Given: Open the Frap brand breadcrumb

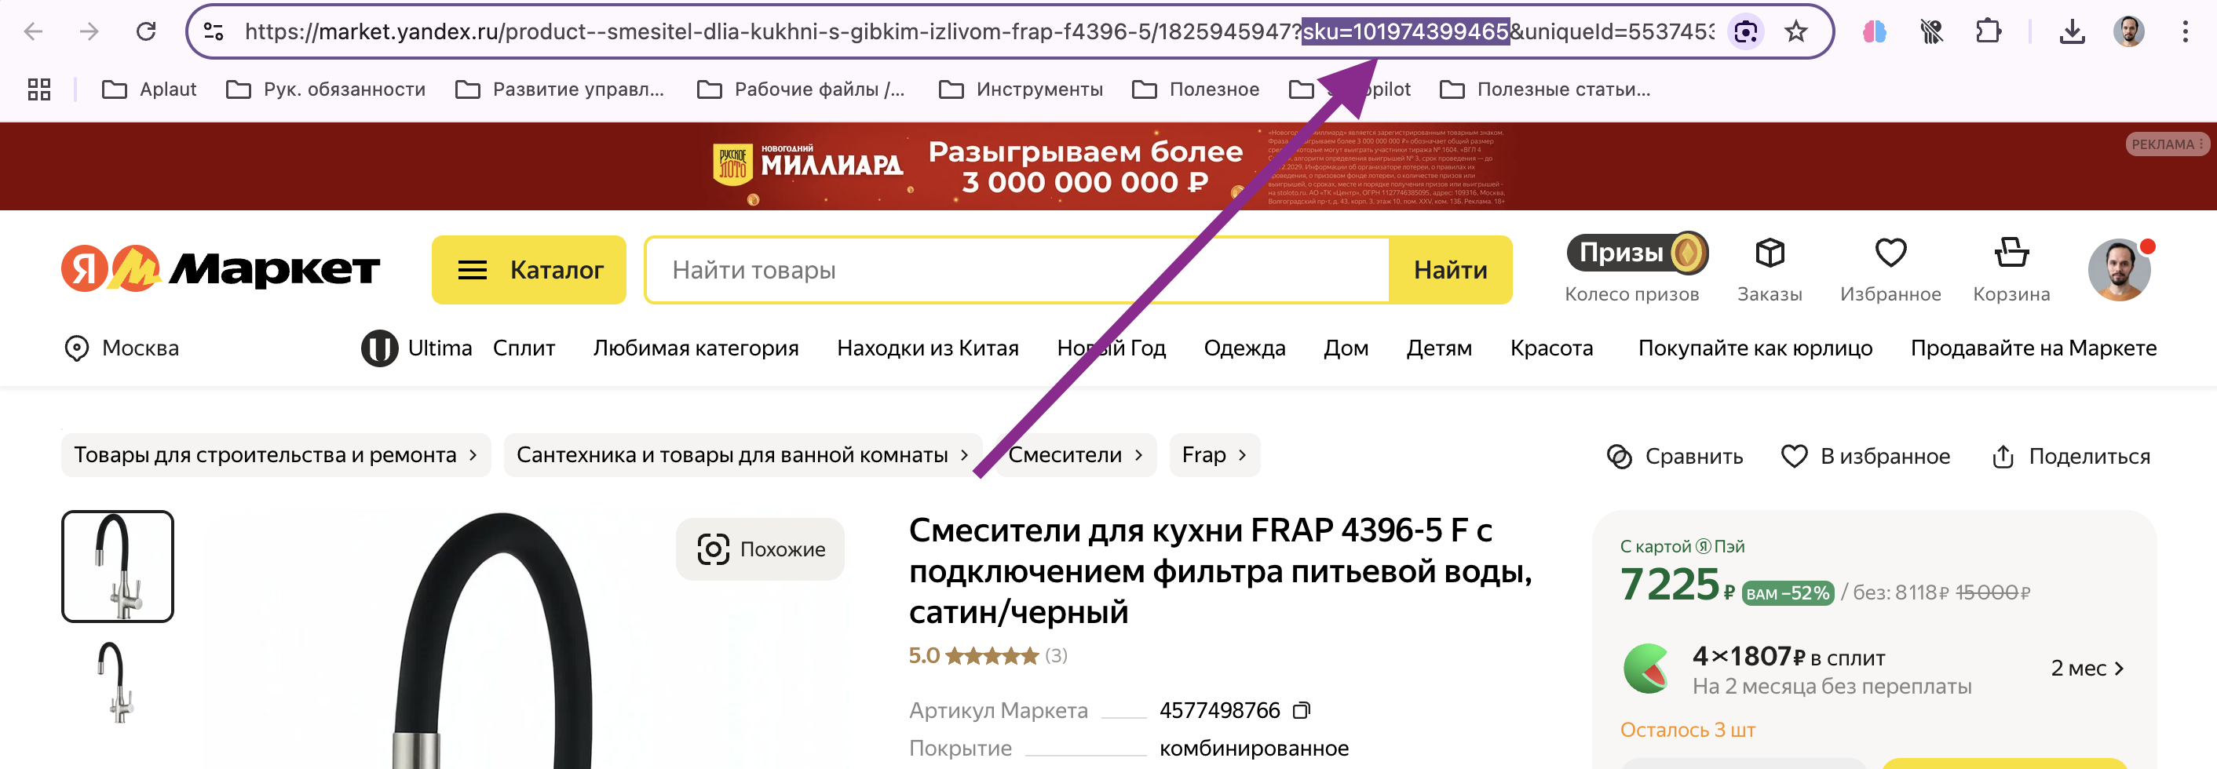Looking at the screenshot, I should [x=1214, y=455].
